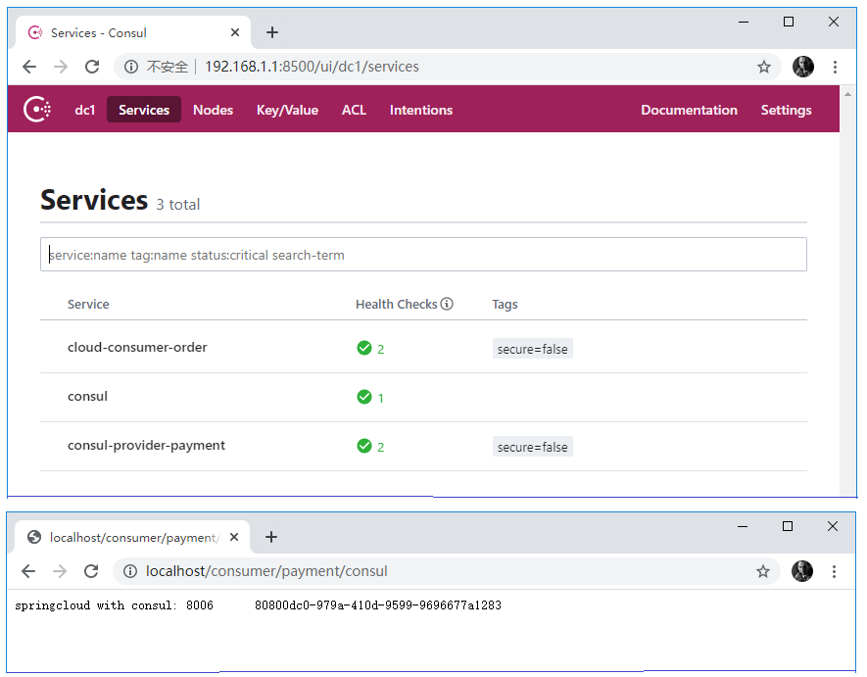Click the Consul address bar URL
Image resolution: width=867 pixels, height=677 pixels.
312,67
